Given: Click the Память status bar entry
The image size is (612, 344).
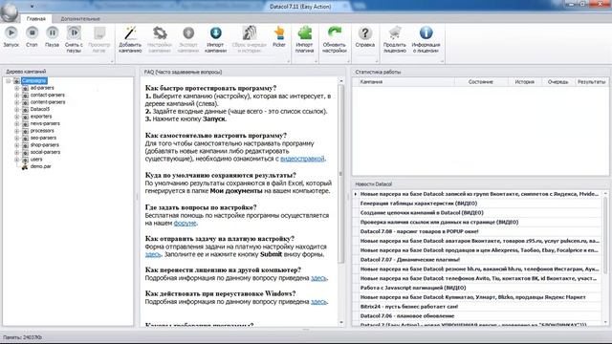Looking at the screenshot, I should 22,337.
